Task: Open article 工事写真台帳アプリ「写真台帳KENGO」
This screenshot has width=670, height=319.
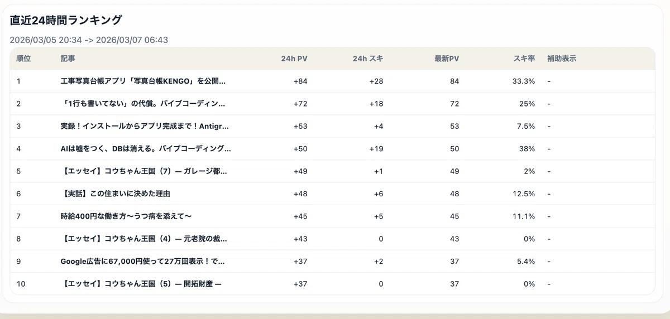Action: tap(143, 81)
